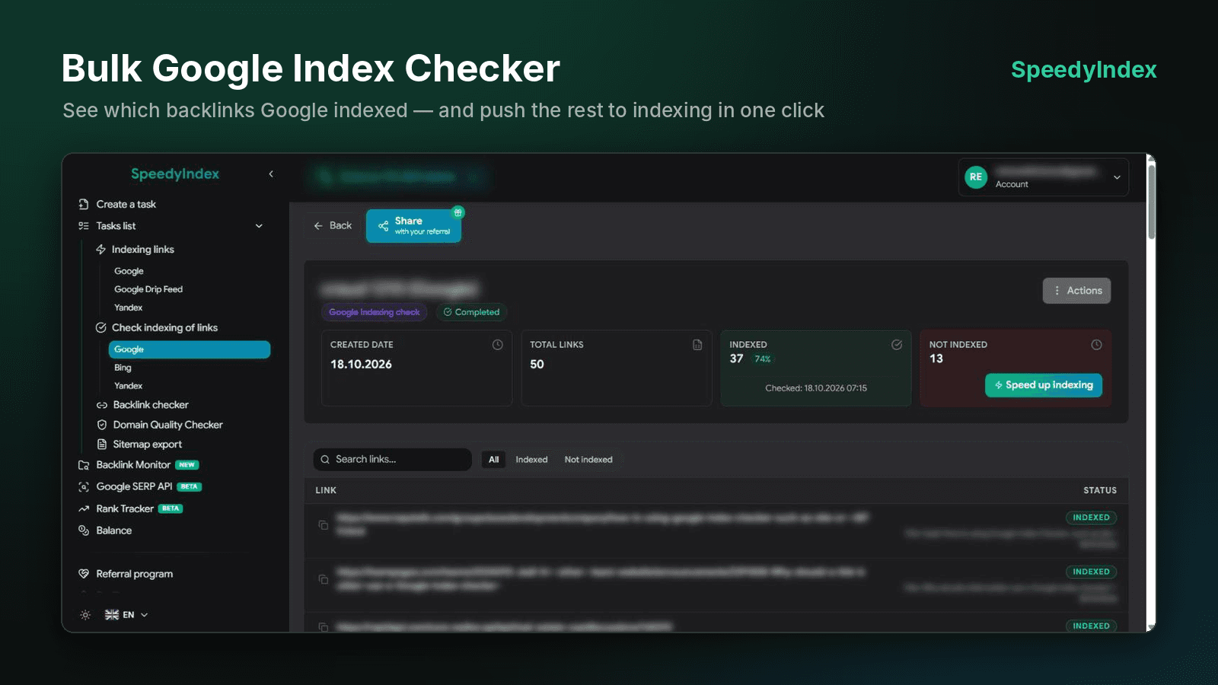The width and height of the screenshot is (1218, 685).
Task: Select Yandex under Check indexing of links
Action: (128, 386)
